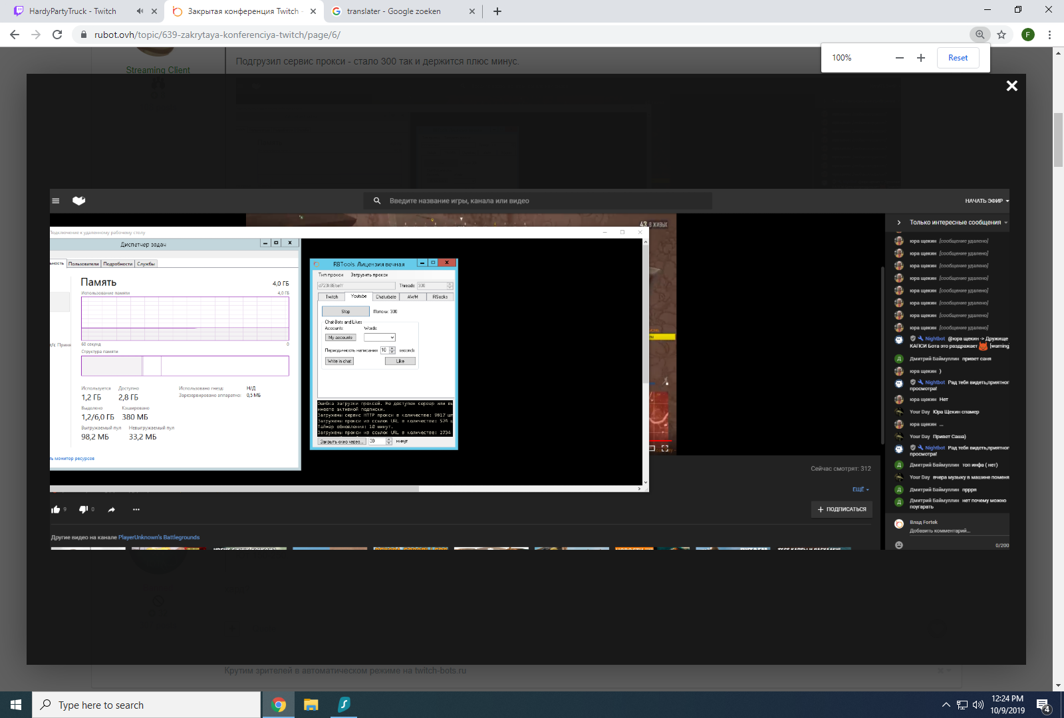
Task: Increase page zoom with the plus button
Action: 921,58
